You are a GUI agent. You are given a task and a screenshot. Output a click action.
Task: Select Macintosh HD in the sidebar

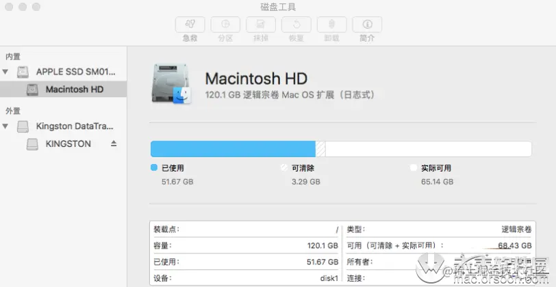tap(63, 90)
